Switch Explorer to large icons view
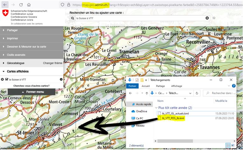Screen dimensions: 243x150 point(233,146)
